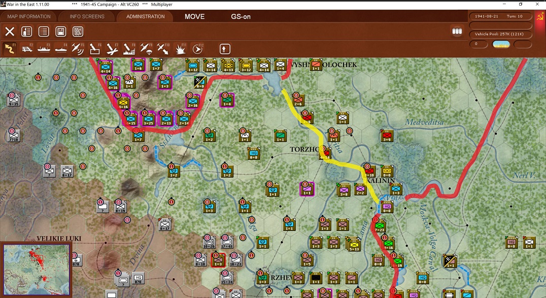Select the cyan unit labeled 2=13
546x298 pixels.
coord(166,119)
